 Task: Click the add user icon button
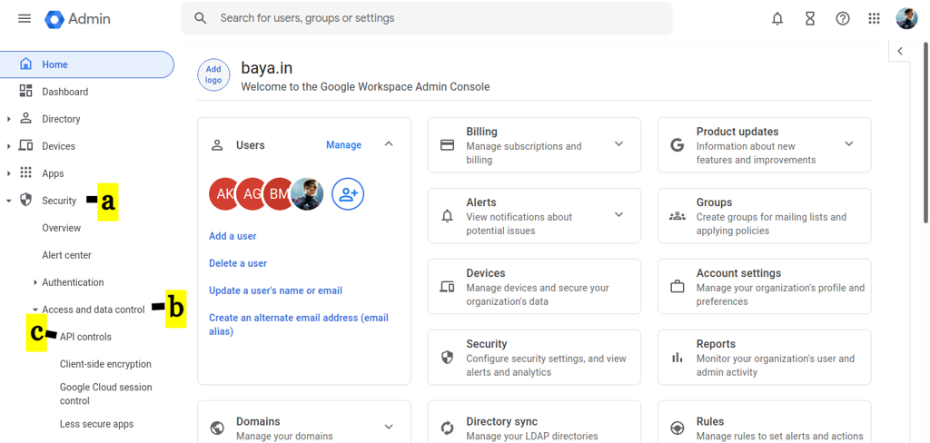[x=348, y=194]
